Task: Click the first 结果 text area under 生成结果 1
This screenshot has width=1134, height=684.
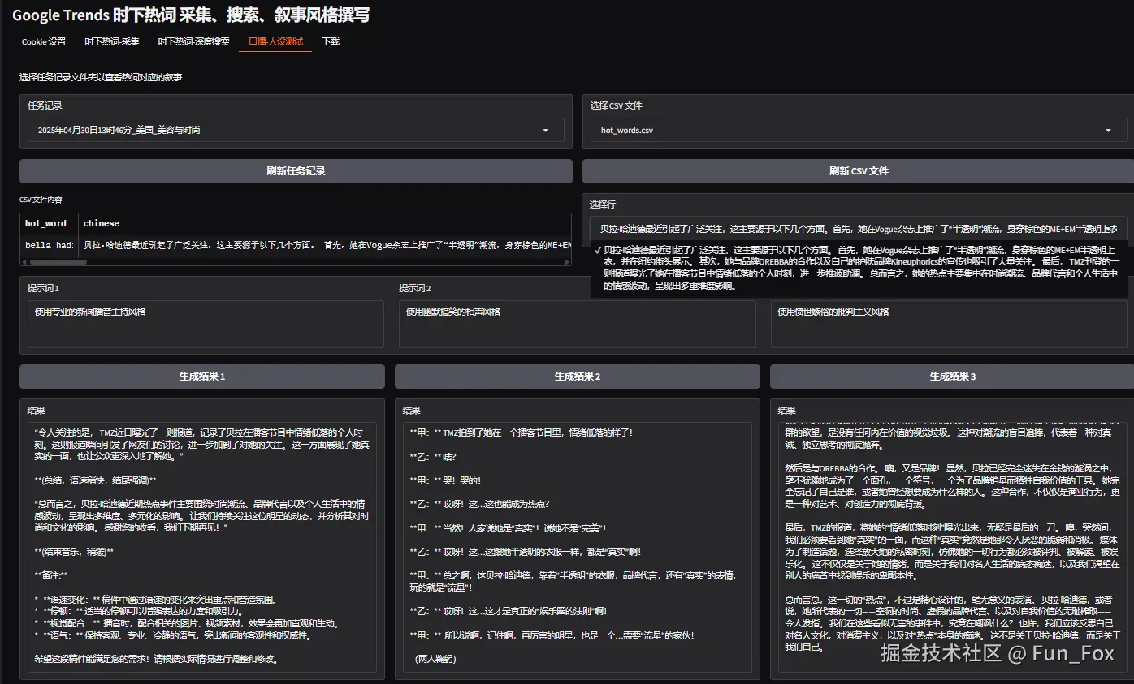Action: click(x=201, y=546)
